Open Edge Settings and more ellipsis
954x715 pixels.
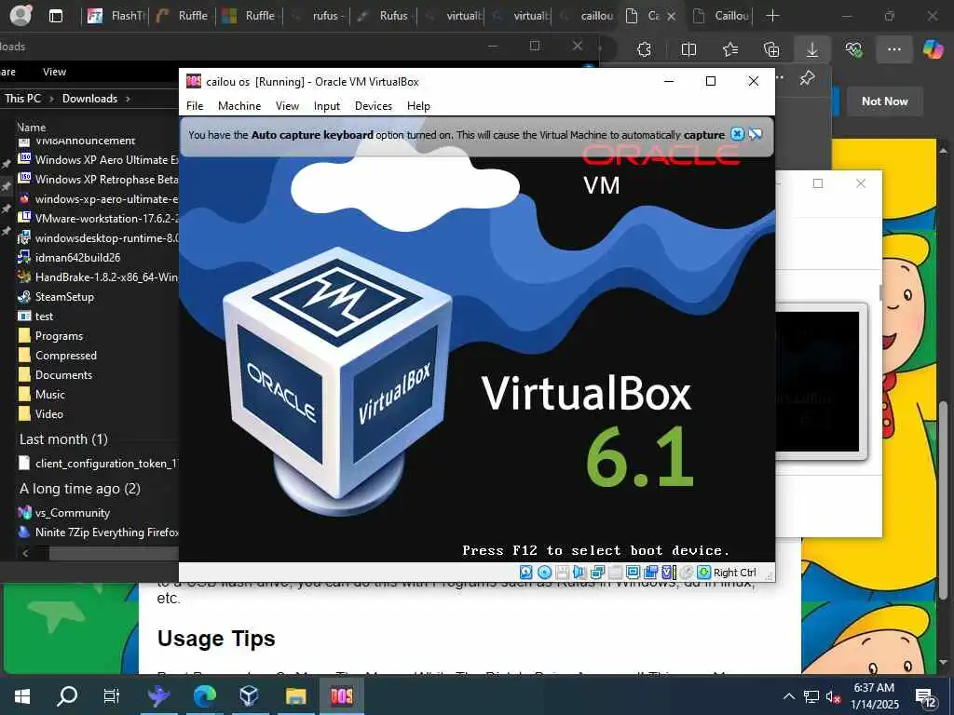point(893,49)
